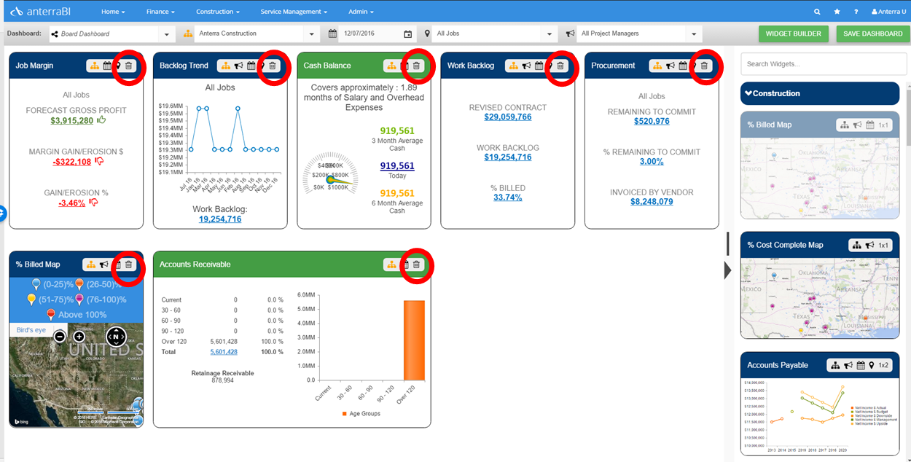Screen dimensions: 911x462
Task: Remove the Work Backlog widget via trash icon
Action: tap(560, 66)
